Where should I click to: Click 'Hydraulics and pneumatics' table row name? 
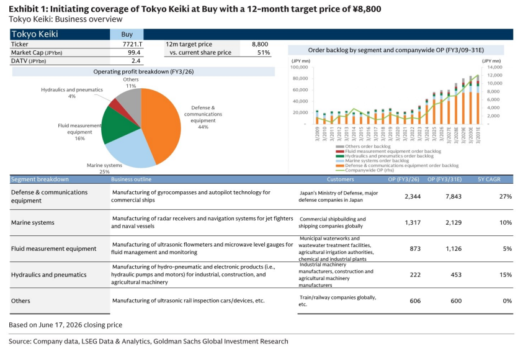(48, 275)
